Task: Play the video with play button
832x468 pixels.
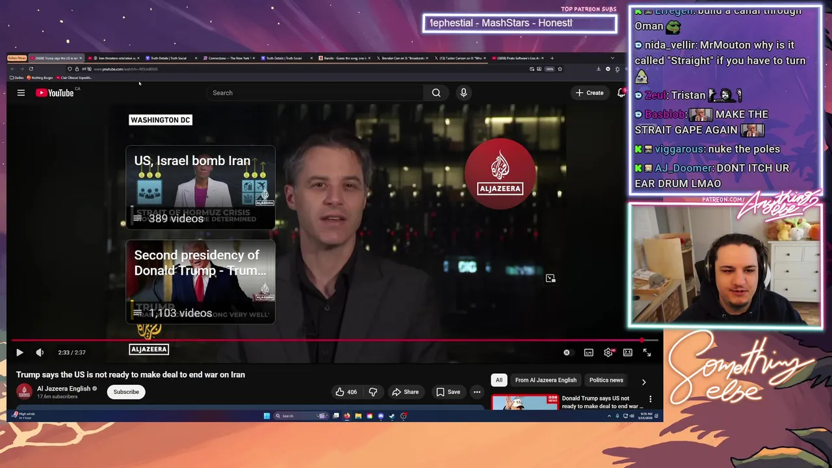Action: (x=19, y=352)
